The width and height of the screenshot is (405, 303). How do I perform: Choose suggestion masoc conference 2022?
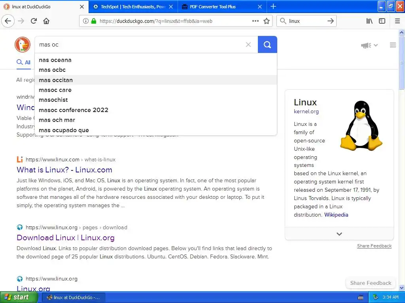click(x=156, y=110)
